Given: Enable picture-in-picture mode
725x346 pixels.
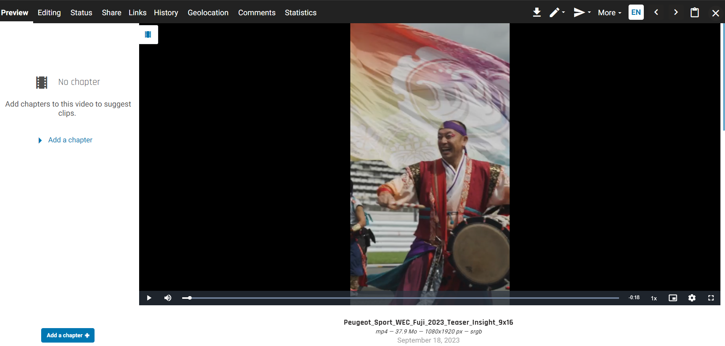Looking at the screenshot, I should [x=673, y=298].
